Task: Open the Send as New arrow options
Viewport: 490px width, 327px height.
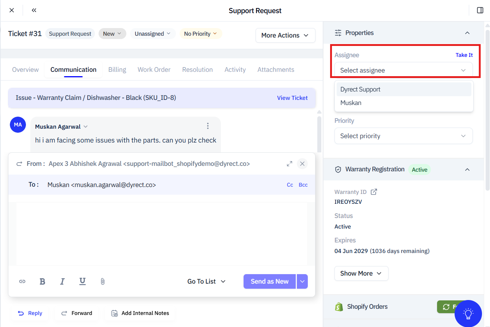Action: click(302, 281)
